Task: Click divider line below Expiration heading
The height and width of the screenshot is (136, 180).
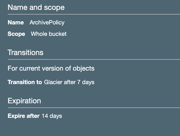Action: 93,107
